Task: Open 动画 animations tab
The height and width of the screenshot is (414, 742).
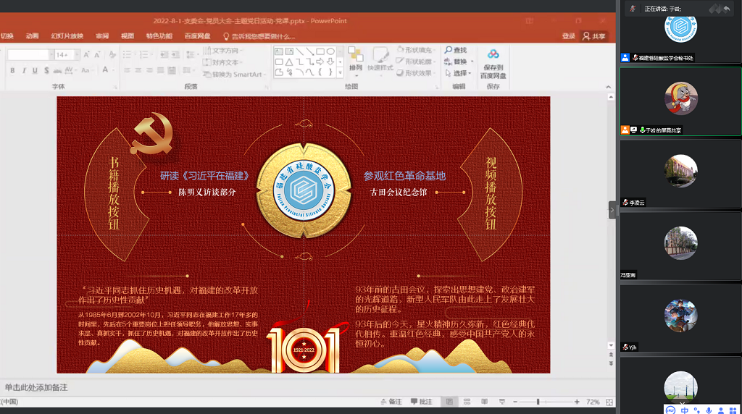Action: tap(32, 36)
